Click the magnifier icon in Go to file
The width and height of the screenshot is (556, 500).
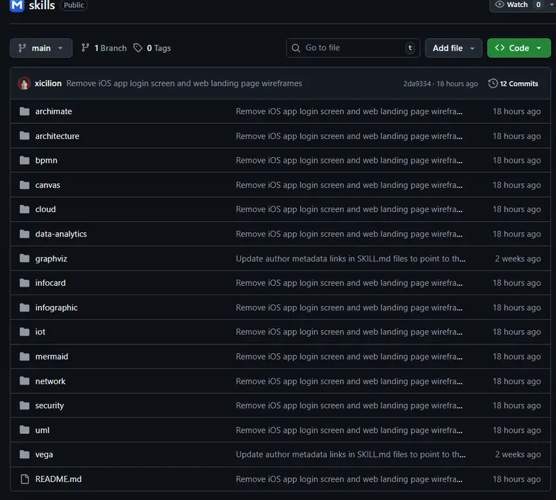coord(296,48)
